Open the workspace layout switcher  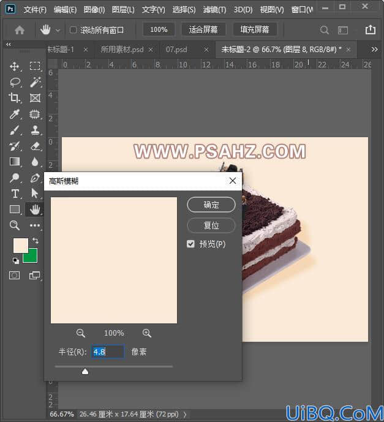[343, 30]
